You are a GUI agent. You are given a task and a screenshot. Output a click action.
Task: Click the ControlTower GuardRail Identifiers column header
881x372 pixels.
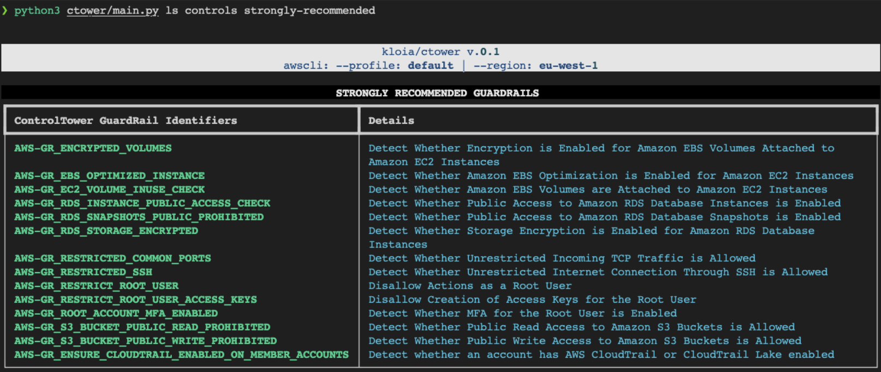126,121
